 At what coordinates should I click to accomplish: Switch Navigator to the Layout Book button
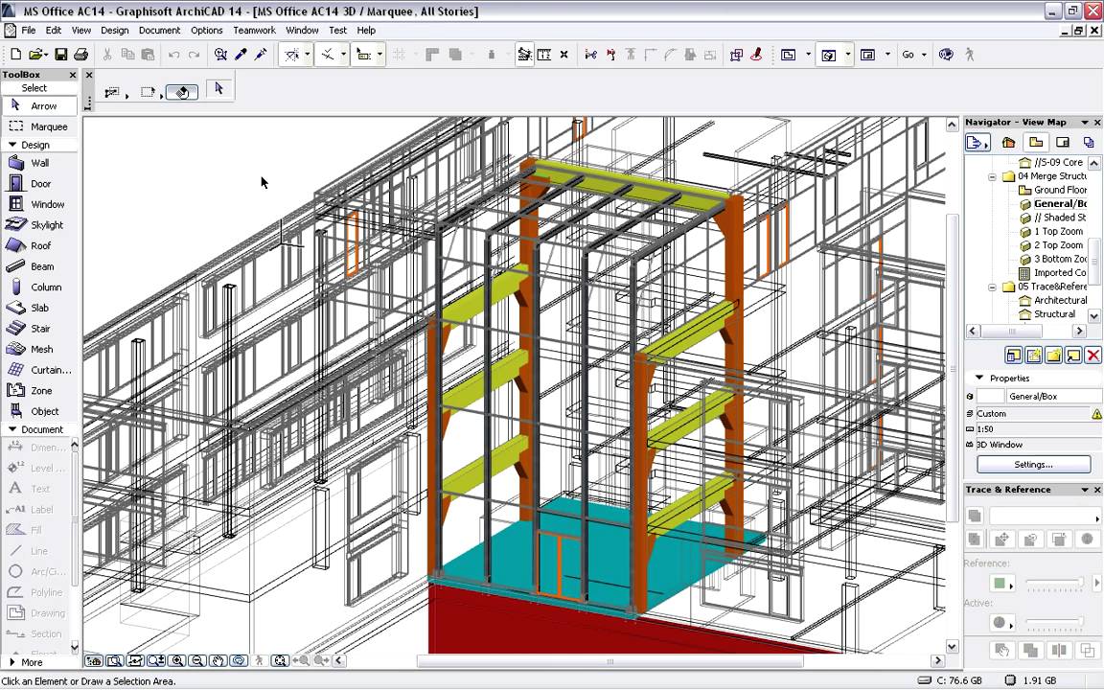(x=1063, y=142)
